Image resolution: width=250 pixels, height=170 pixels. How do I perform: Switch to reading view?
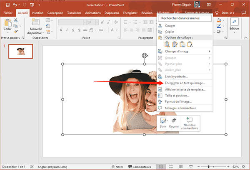click(181, 167)
